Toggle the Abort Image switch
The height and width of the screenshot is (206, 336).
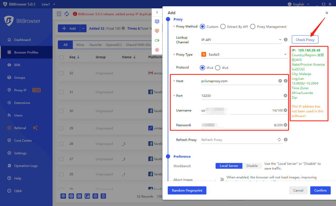pyautogui.click(x=220, y=179)
